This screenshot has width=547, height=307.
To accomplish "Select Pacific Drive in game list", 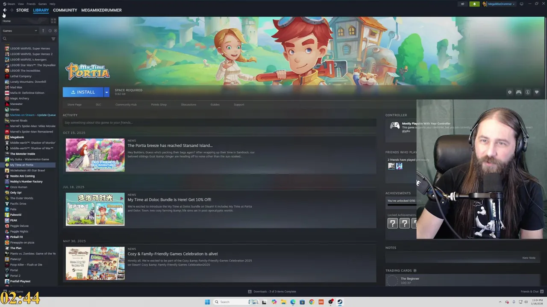I will [18, 204].
